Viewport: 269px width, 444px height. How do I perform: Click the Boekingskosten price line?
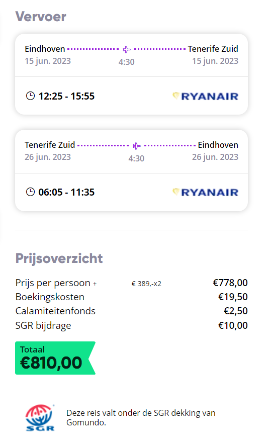pos(131,297)
